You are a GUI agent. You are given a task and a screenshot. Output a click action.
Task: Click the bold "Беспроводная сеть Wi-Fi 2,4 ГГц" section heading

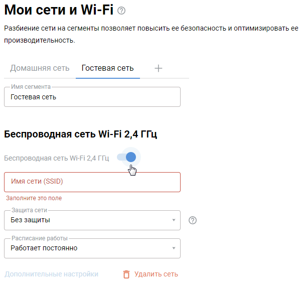(81, 134)
